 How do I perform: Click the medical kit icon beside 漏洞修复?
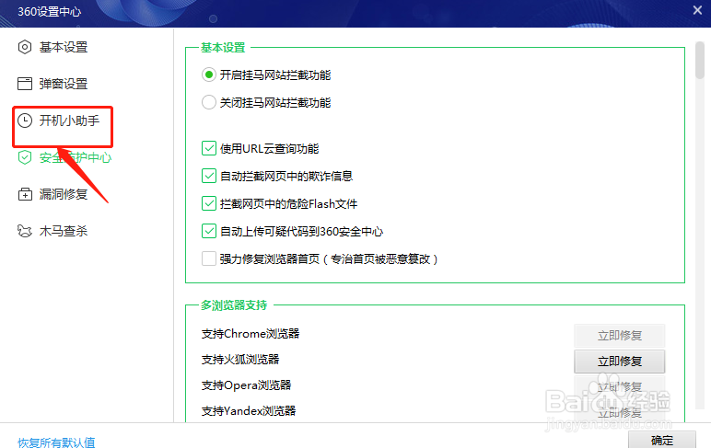click(25, 194)
